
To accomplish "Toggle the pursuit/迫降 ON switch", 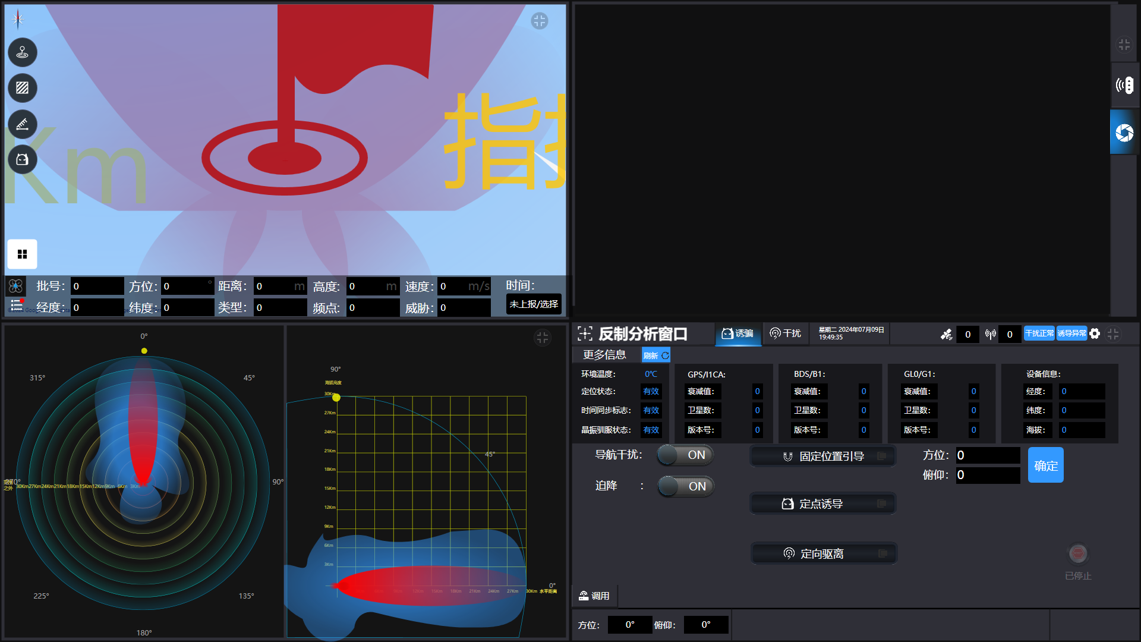I will click(684, 486).
